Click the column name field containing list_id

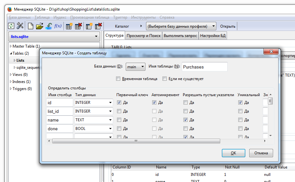coord(60,111)
